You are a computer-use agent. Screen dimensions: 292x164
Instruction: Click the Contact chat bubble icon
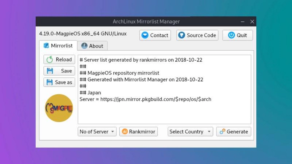[x=145, y=35]
